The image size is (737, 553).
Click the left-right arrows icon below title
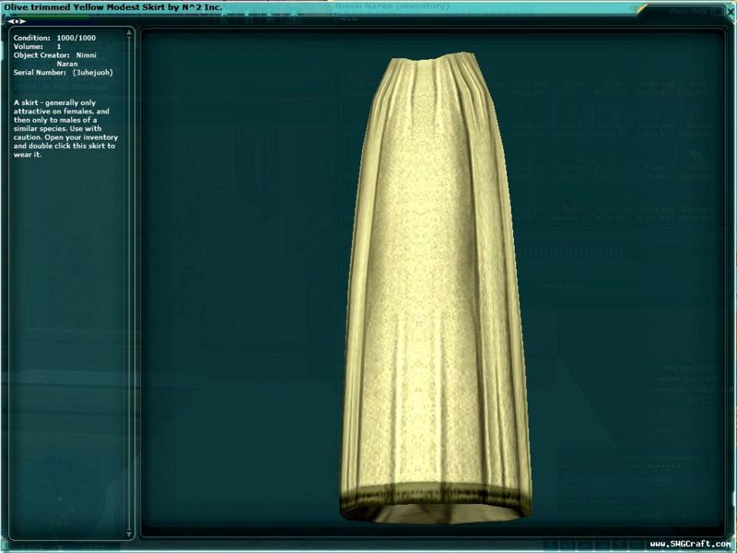(x=17, y=20)
